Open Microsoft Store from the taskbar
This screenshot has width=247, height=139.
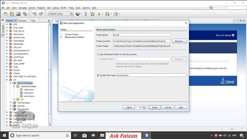[85, 136]
